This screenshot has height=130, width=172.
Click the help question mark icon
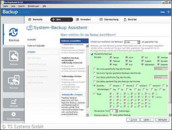(168, 12)
